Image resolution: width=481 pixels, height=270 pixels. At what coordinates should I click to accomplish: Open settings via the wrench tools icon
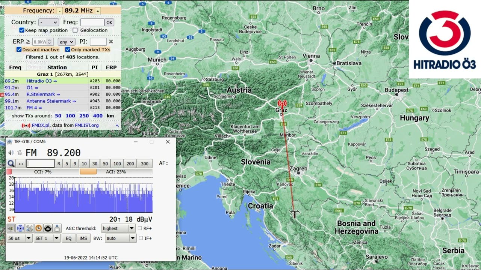coord(29,228)
